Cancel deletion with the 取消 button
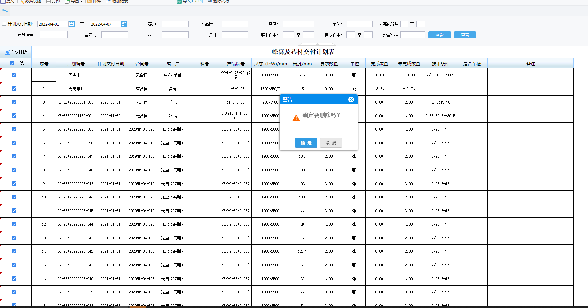Viewport: 588px width, 308px height. point(331,143)
